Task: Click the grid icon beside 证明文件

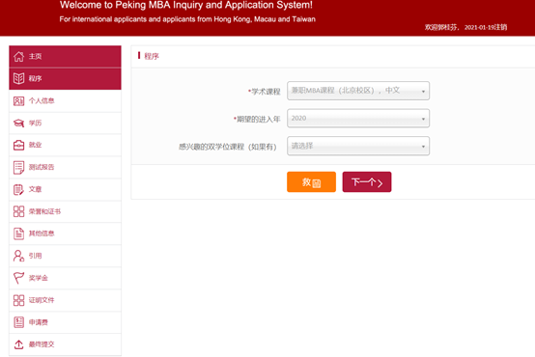Action: pos(18,300)
